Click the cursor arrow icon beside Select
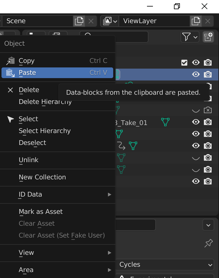Image resolution: width=219 pixels, height=278 pixels. click(x=10, y=119)
